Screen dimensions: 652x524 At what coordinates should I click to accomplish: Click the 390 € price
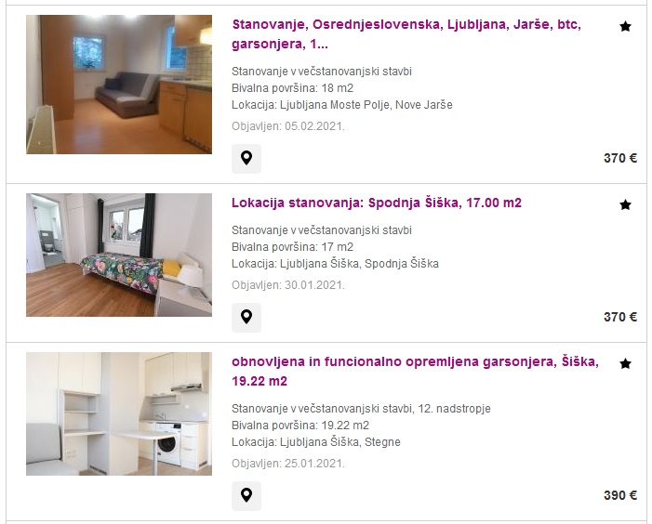coord(620,495)
